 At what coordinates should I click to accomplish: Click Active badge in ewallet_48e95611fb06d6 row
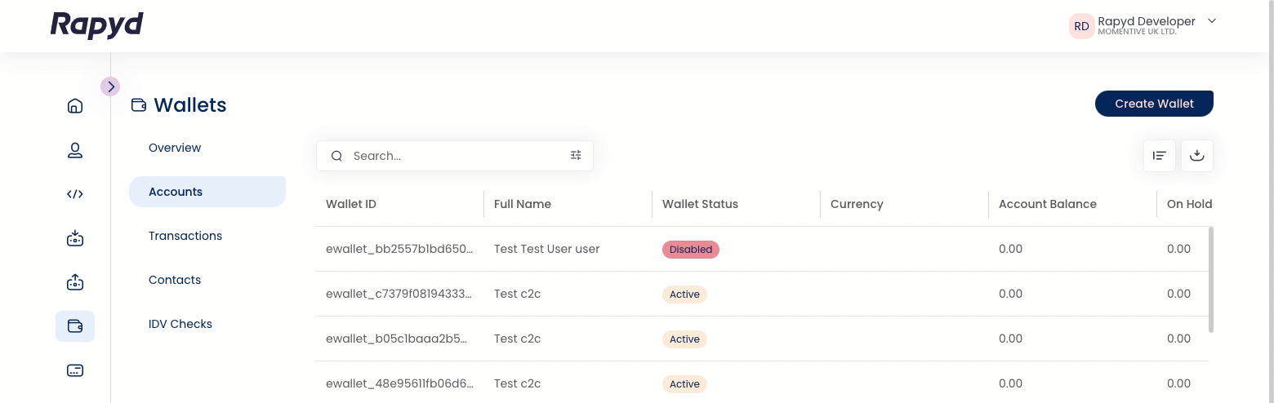[684, 384]
